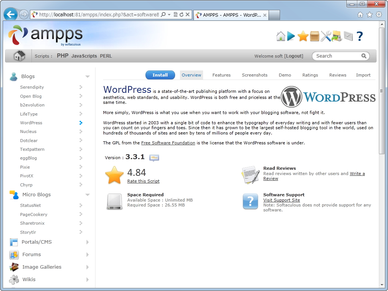388x291 pixels.
Task: Click the Logout link
Action: [294, 56]
